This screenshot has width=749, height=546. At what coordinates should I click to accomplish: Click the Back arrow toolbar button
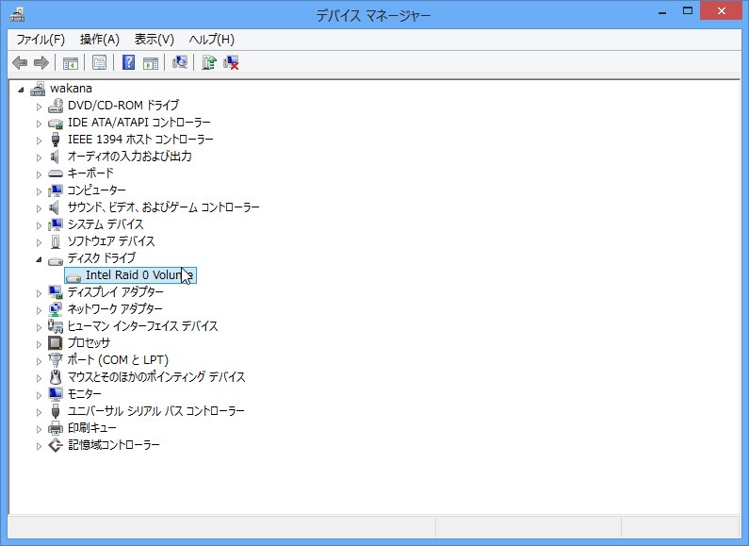coord(20,62)
